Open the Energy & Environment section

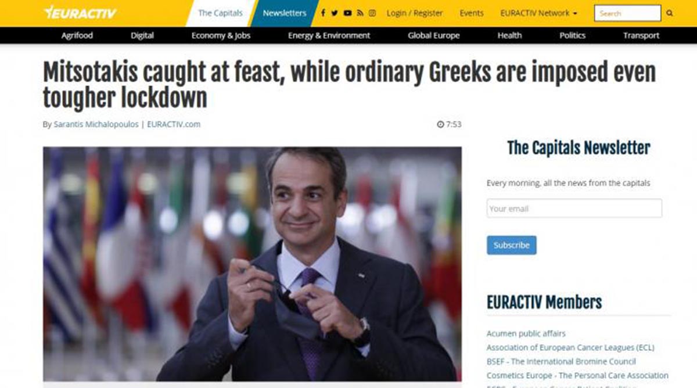(329, 35)
